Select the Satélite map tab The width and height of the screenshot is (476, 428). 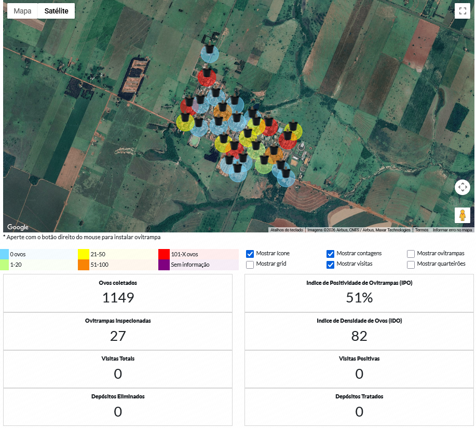pyautogui.click(x=56, y=11)
